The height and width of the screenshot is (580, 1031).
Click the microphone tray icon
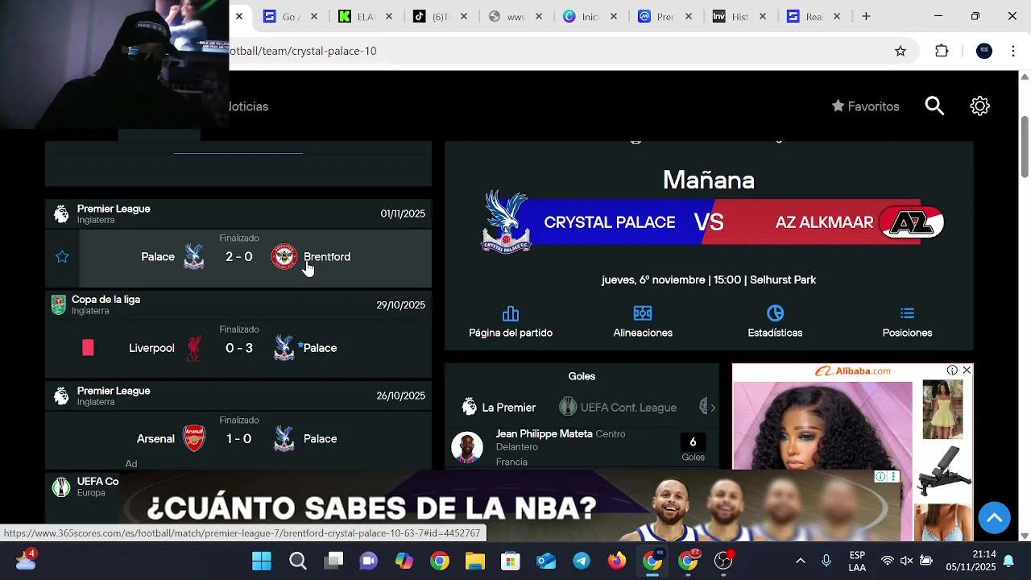826,561
